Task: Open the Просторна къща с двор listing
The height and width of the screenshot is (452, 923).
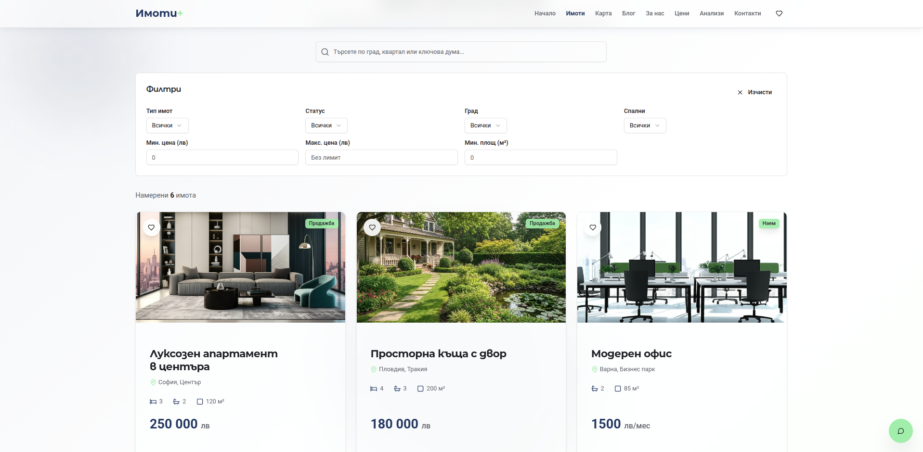Action: [x=438, y=354]
